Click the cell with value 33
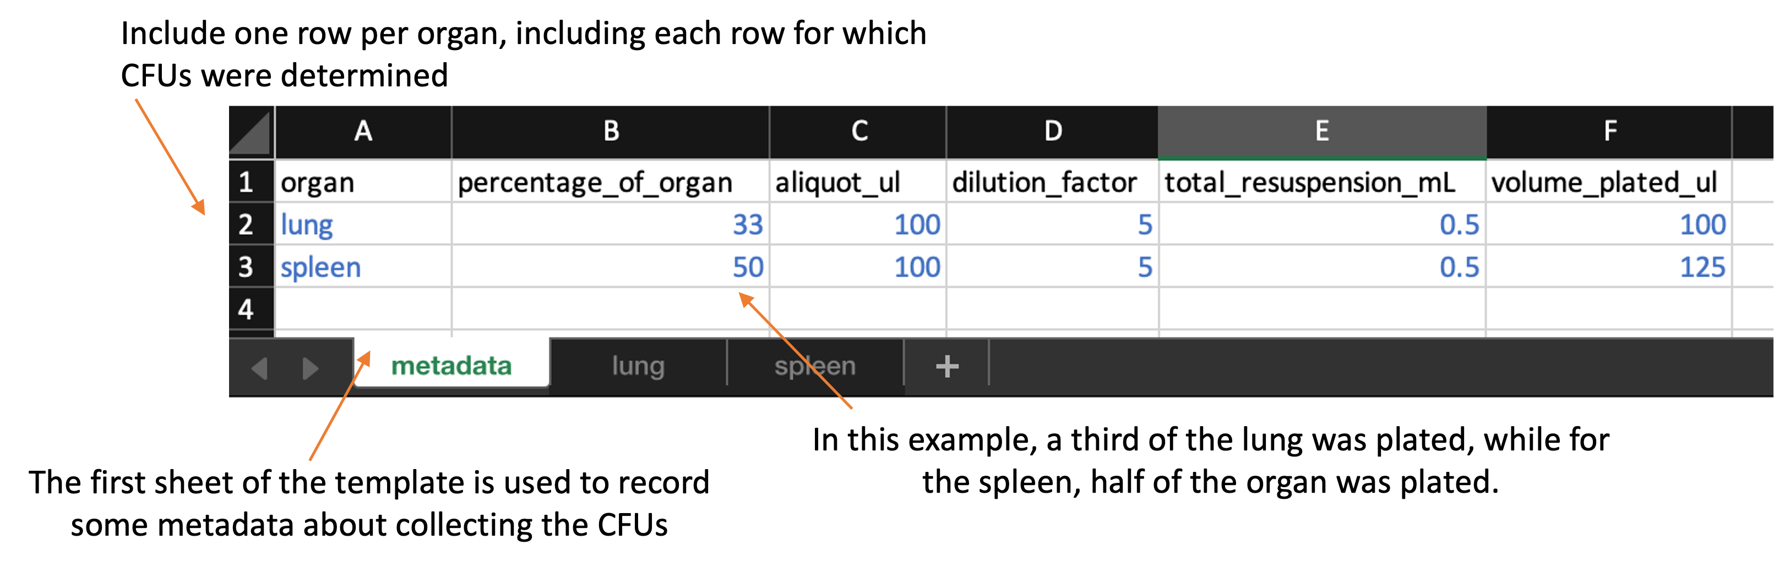This screenshot has width=1774, height=567. coord(610,225)
